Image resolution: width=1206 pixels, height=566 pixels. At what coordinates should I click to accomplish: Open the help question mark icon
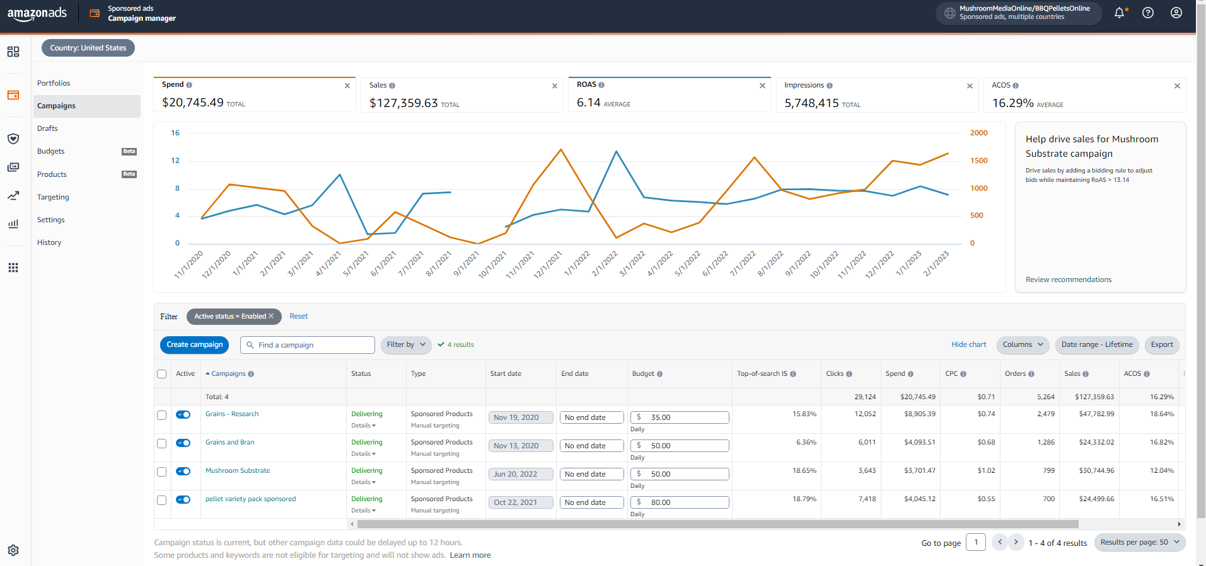pyautogui.click(x=1148, y=13)
